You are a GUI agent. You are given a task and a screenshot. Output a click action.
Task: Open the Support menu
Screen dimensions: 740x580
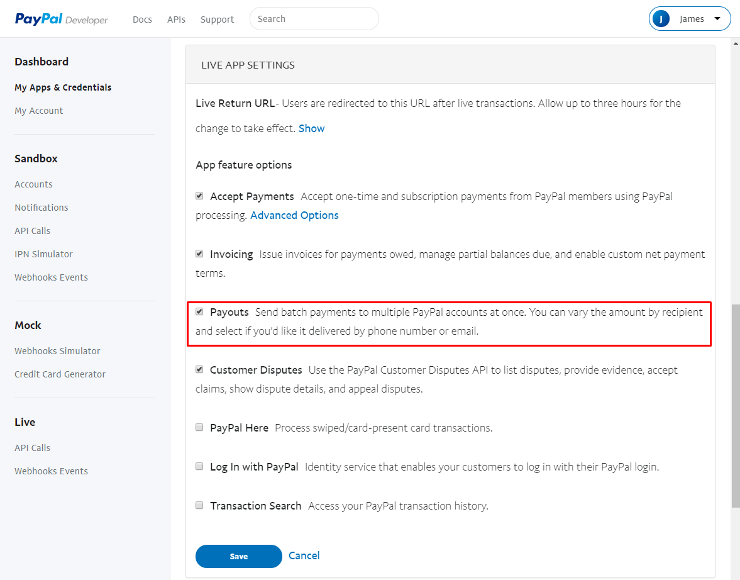click(x=217, y=20)
